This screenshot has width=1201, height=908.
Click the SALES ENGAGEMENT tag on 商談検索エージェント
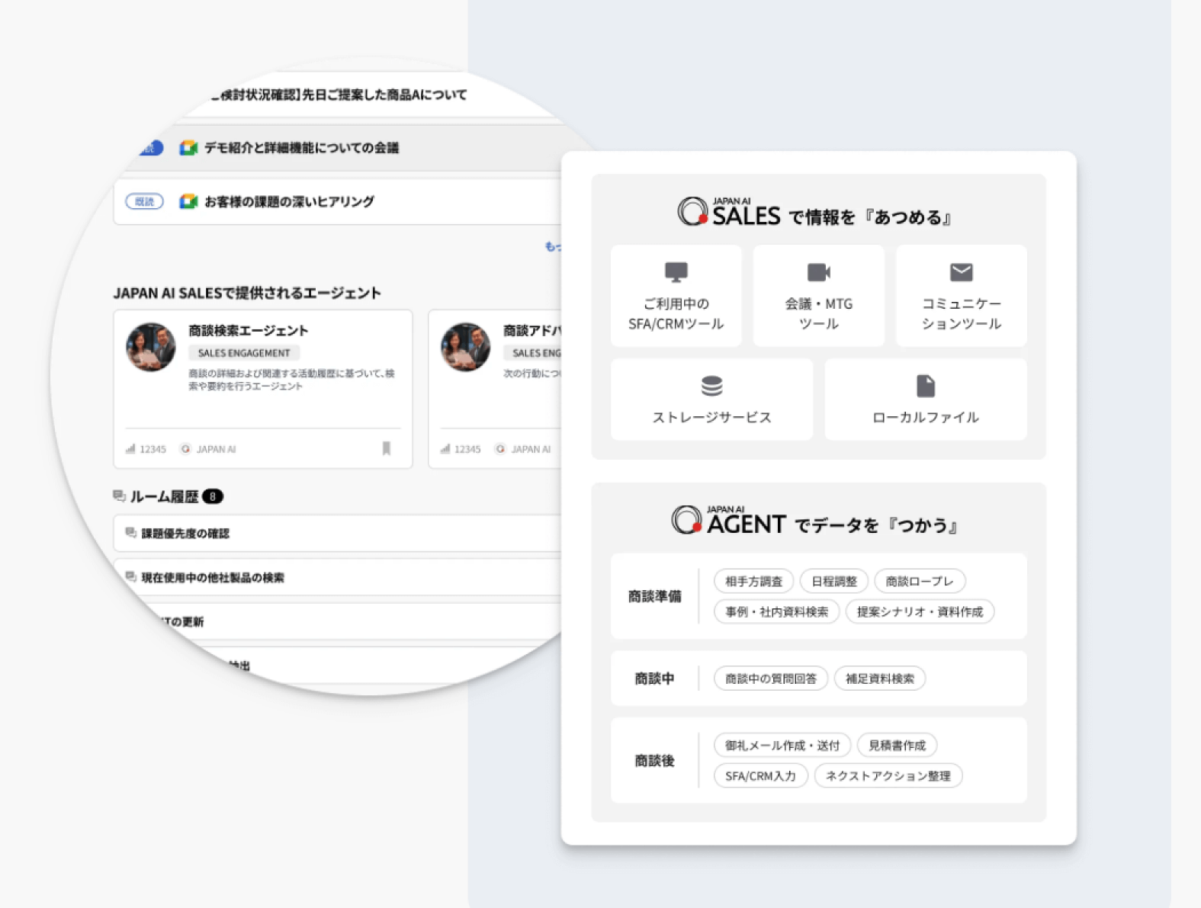(x=244, y=353)
